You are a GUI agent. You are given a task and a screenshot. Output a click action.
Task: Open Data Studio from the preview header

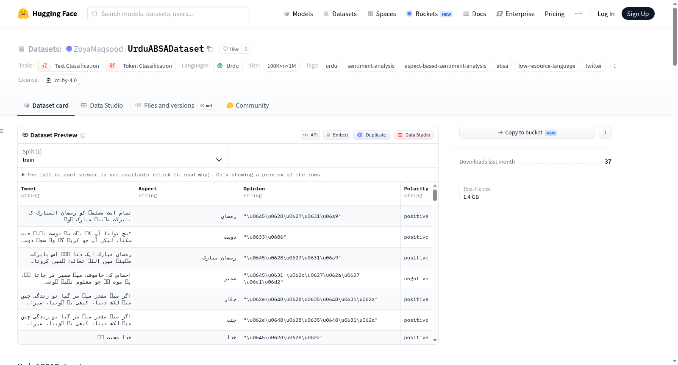click(x=414, y=135)
